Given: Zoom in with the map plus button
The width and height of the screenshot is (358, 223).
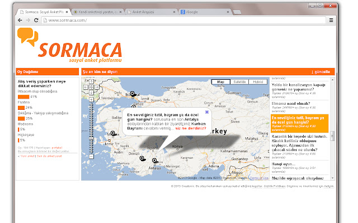Looking at the screenshot, I should pyautogui.click(x=91, y=99).
